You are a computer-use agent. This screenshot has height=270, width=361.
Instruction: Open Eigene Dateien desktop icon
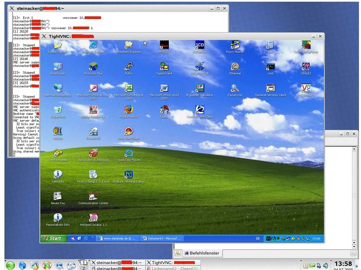click(58, 45)
